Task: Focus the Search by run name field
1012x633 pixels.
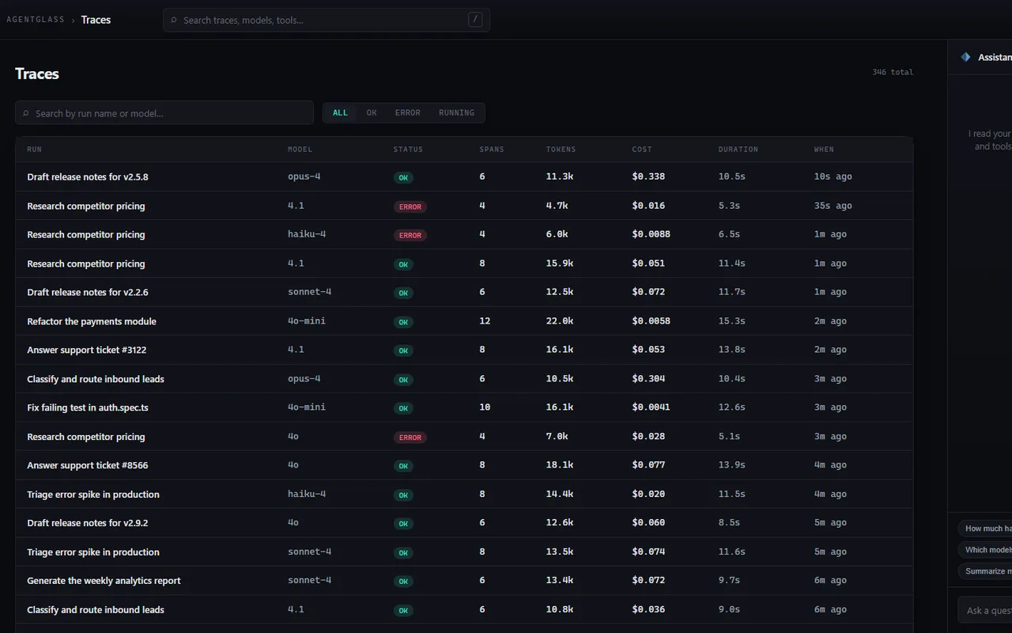Action: click(164, 113)
